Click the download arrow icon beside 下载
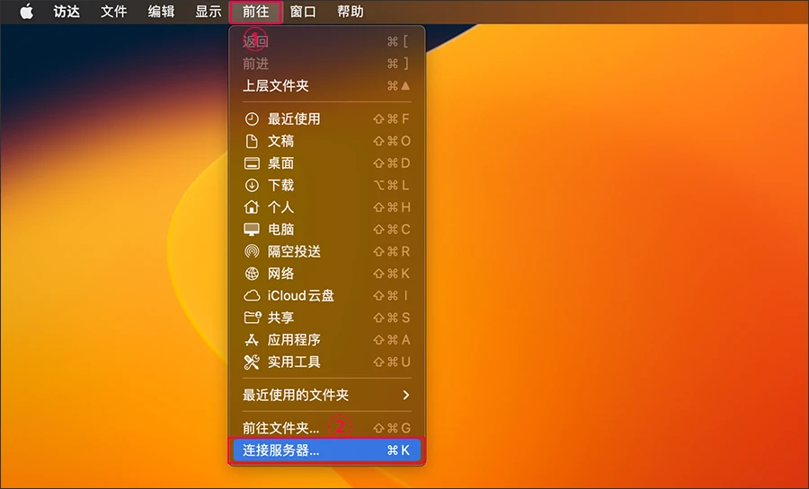The image size is (809, 489). 252,186
